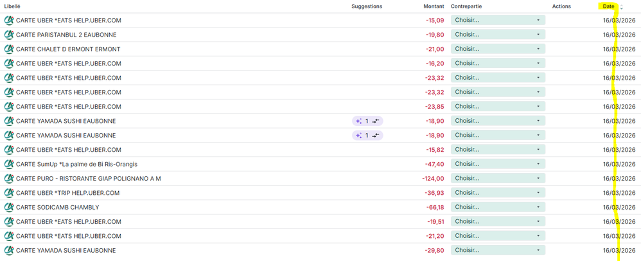This screenshot has height=261, width=641.
Task: Open the Choisir dropdown for the -47,40 SumUp row
Action: click(498, 164)
